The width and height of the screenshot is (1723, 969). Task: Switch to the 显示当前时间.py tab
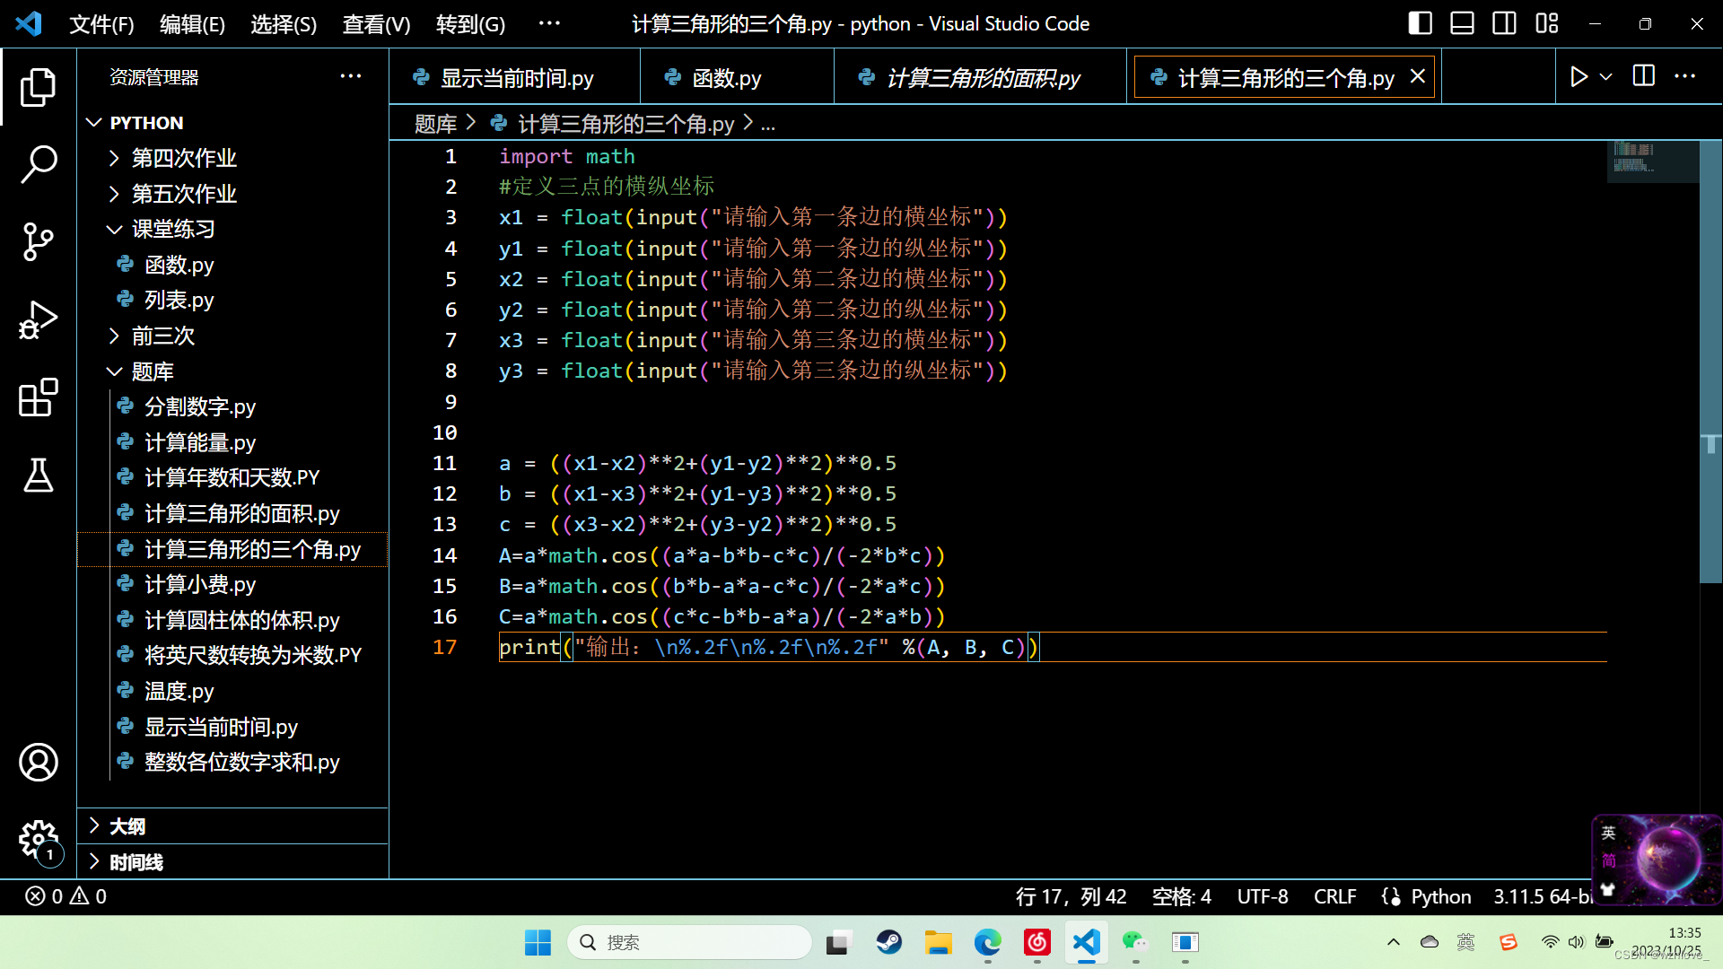coord(514,78)
